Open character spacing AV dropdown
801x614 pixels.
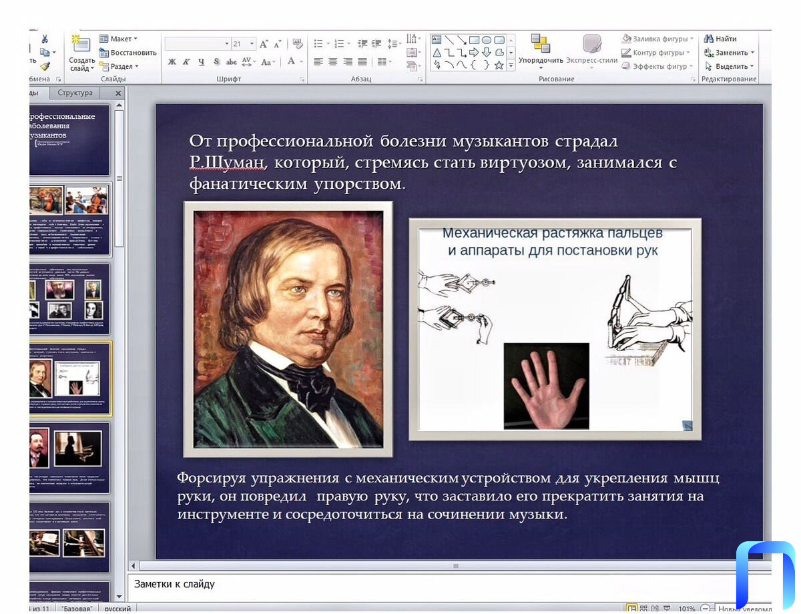248,61
